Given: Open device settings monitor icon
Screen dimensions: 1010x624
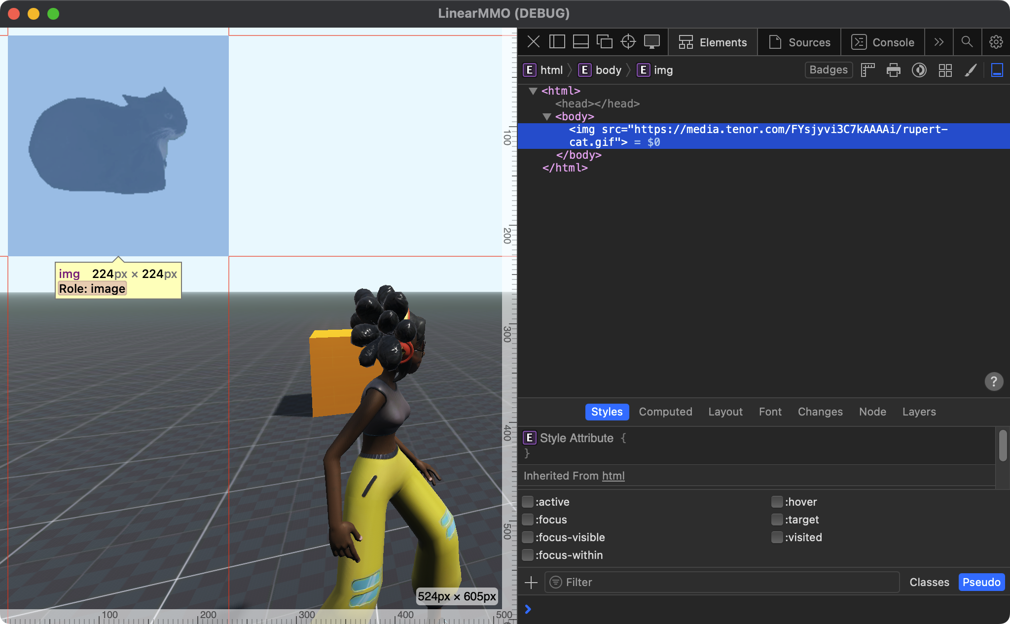Looking at the screenshot, I should tap(651, 42).
